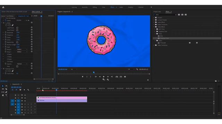Open the Button Editor plus icon
Screen dimensions: 222x124
(x=148, y=80)
